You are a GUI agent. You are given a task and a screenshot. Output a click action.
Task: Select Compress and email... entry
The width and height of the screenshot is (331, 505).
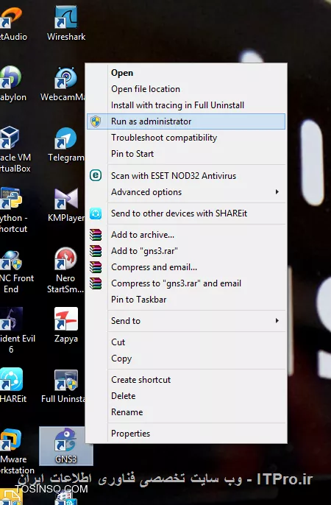pos(186,267)
